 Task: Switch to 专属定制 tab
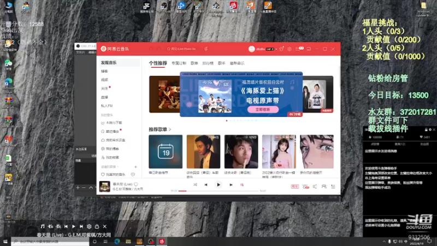coord(179,63)
